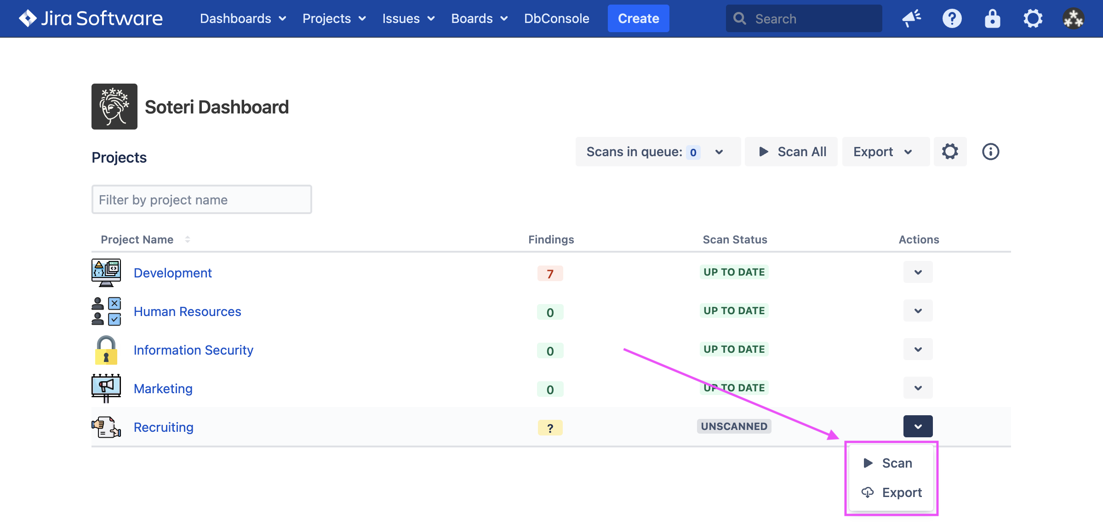
Task: Open the Dashboards navigation menu
Action: [243, 18]
